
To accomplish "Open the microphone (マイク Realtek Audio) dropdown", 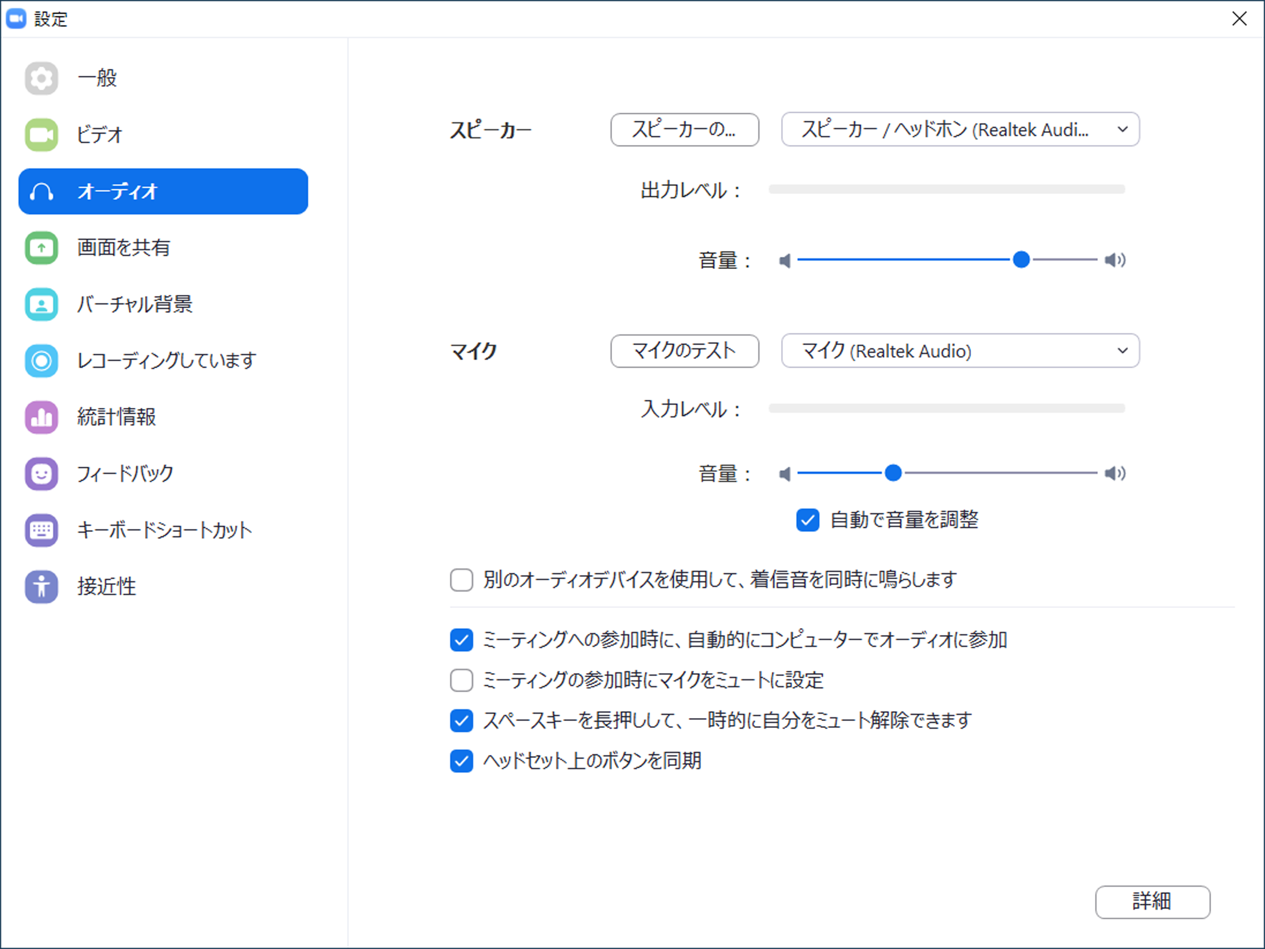I will [960, 351].
